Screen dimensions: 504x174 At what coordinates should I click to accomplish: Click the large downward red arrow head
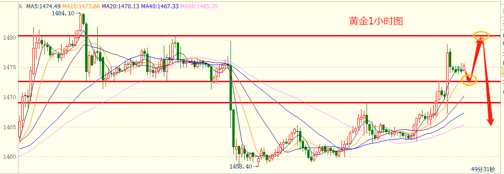[x=490, y=121]
